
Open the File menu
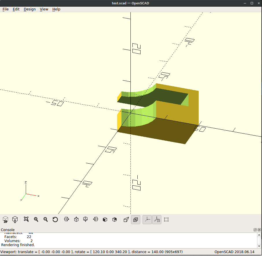[x=5, y=9]
